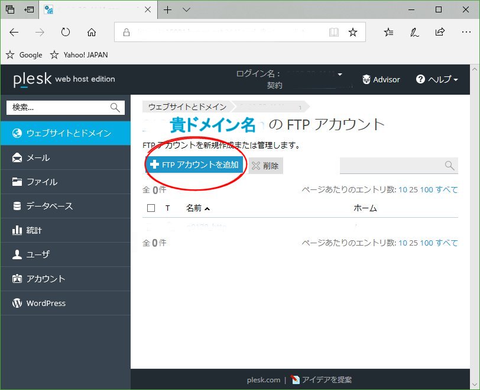The height and width of the screenshot is (390, 480).
Task: Select all FTP accounts with the header checkbox
Action: coord(150,208)
